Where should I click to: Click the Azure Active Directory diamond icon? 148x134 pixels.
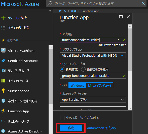tap(3, 131)
